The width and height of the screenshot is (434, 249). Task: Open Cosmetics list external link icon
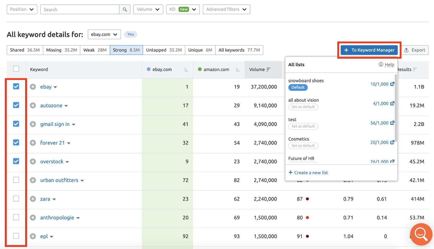(392, 142)
